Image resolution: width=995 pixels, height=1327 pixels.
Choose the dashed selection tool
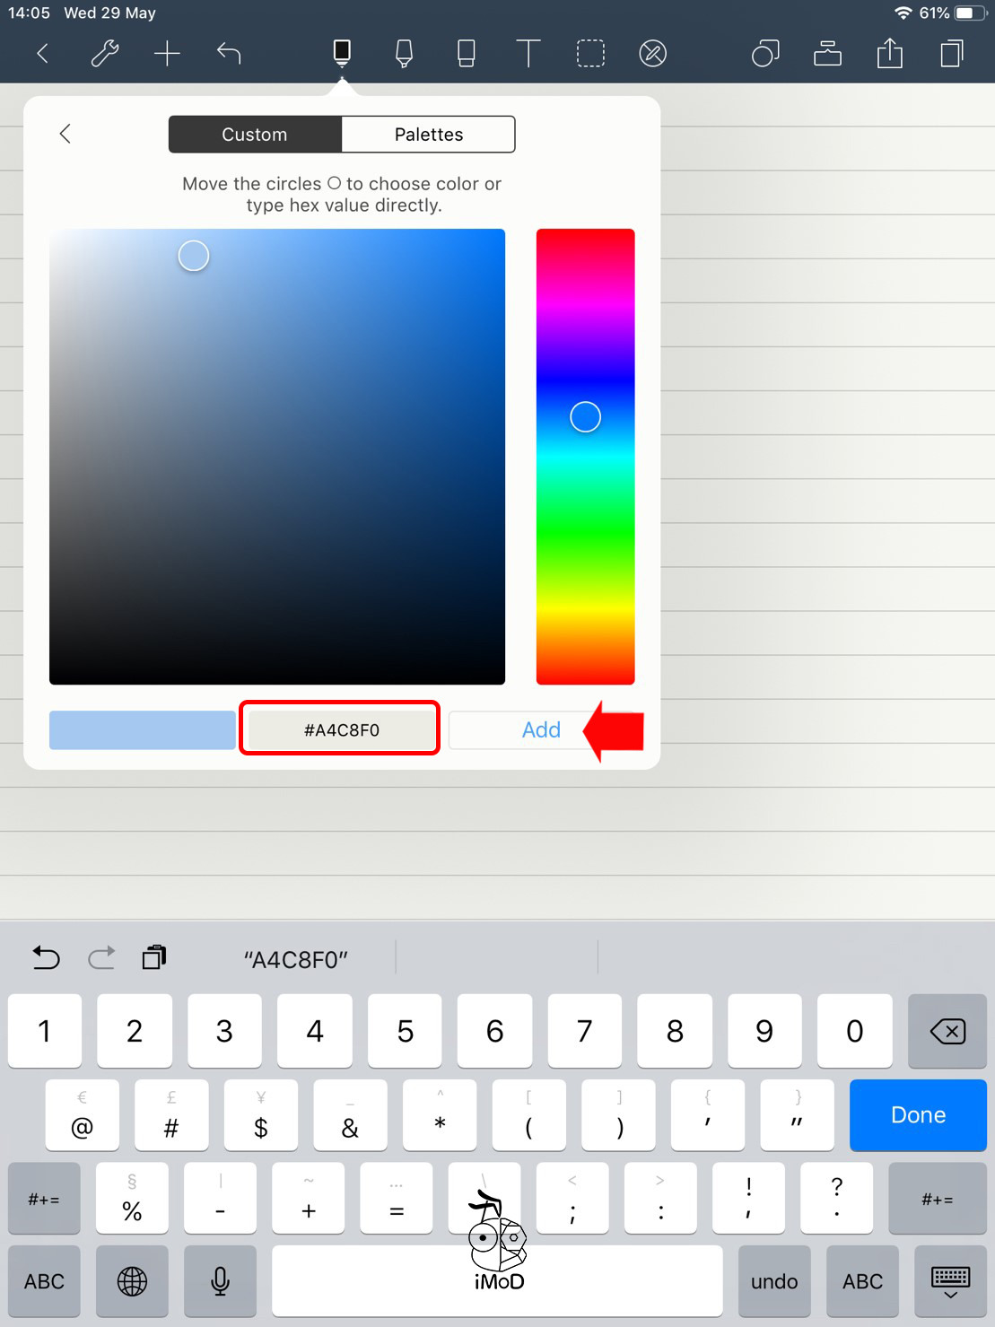tap(590, 54)
